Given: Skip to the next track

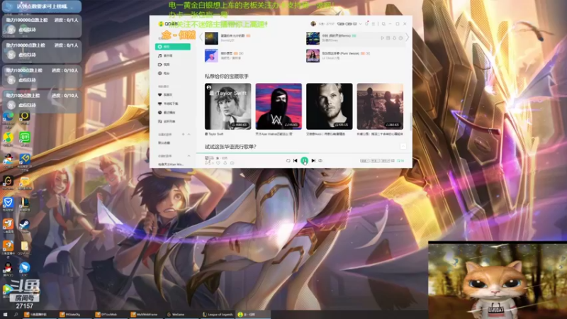Looking at the screenshot, I should click(x=313, y=161).
